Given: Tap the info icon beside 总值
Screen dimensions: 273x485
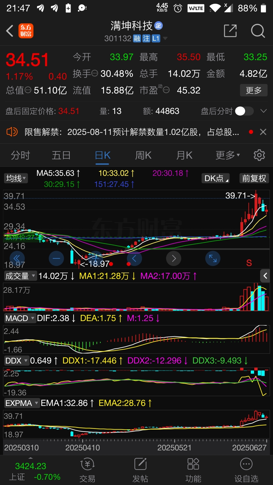Looking at the screenshot, I should [28, 90].
